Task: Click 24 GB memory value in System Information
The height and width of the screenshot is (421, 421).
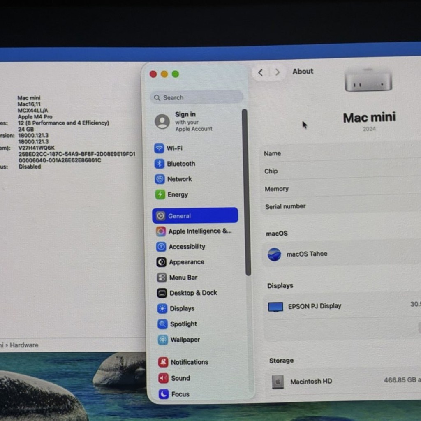Action: [x=26, y=129]
